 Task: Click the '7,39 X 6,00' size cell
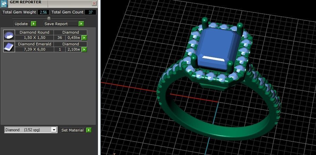click(35, 49)
